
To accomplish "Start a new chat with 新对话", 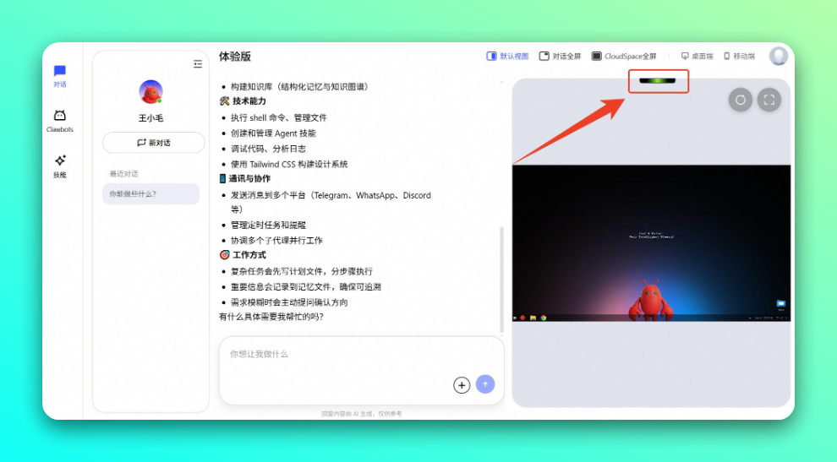I will pos(153,143).
